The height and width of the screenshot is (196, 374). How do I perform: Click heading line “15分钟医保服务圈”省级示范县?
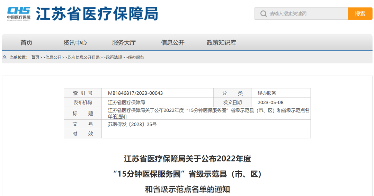[187, 174]
